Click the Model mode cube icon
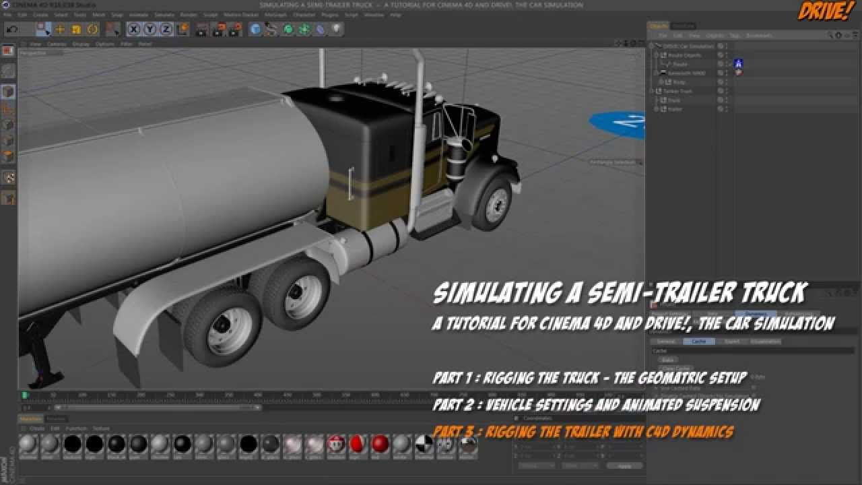 tap(8, 91)
